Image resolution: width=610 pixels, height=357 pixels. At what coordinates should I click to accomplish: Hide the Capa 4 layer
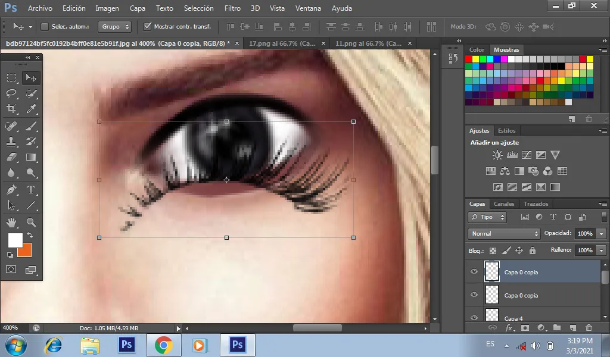[474, 317]
